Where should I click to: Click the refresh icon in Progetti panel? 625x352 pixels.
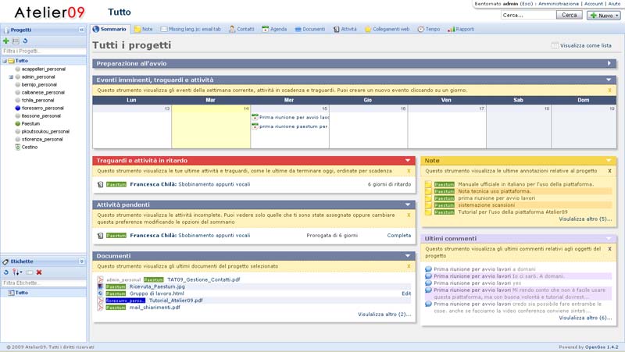(x=25, y=41)
